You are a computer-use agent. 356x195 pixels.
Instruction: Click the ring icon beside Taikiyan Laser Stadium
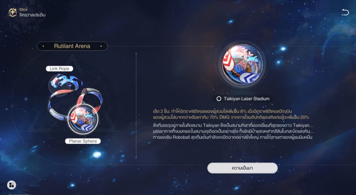(219, 99)
